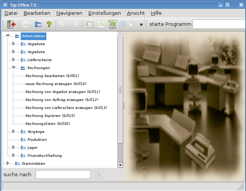Select the Lieferscheine label
246x191 pixels.
(39, 60)
